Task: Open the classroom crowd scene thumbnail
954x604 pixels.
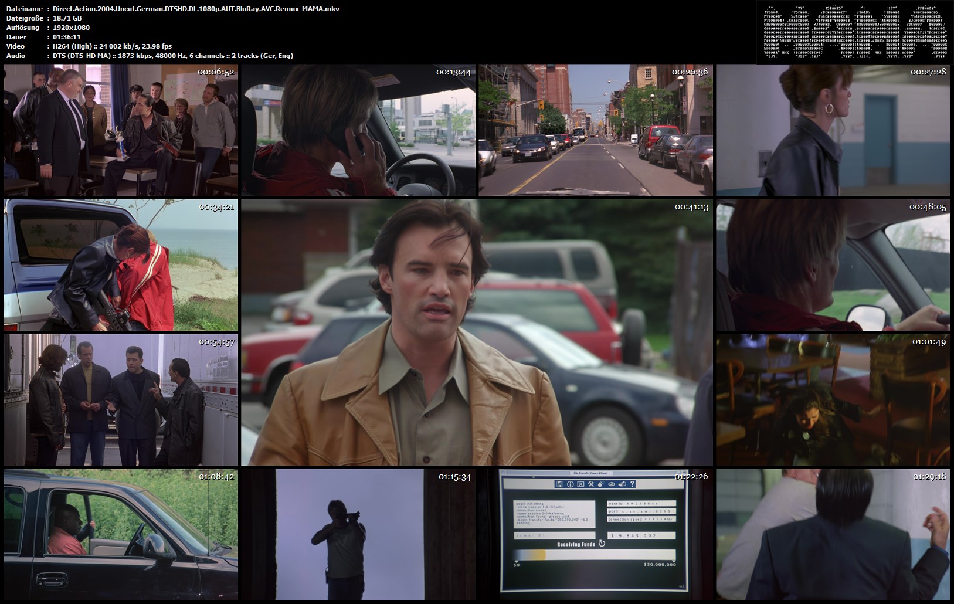Action: pos(121,130)
